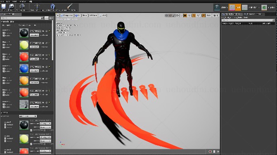
Task: Click the record button under viewport
Action: pos(210,152)
